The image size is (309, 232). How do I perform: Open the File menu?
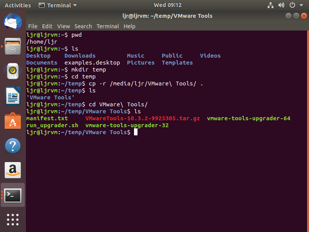(33, 26)
